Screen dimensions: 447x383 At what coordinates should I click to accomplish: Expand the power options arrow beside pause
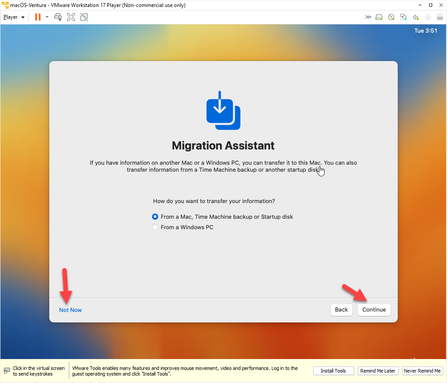47,17
